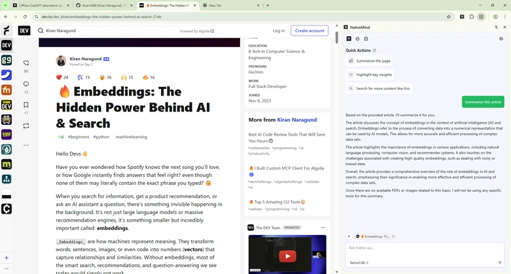Click the NativeMind home logo icon
This screenshot has height=274, width=511.
coord(349,39)
